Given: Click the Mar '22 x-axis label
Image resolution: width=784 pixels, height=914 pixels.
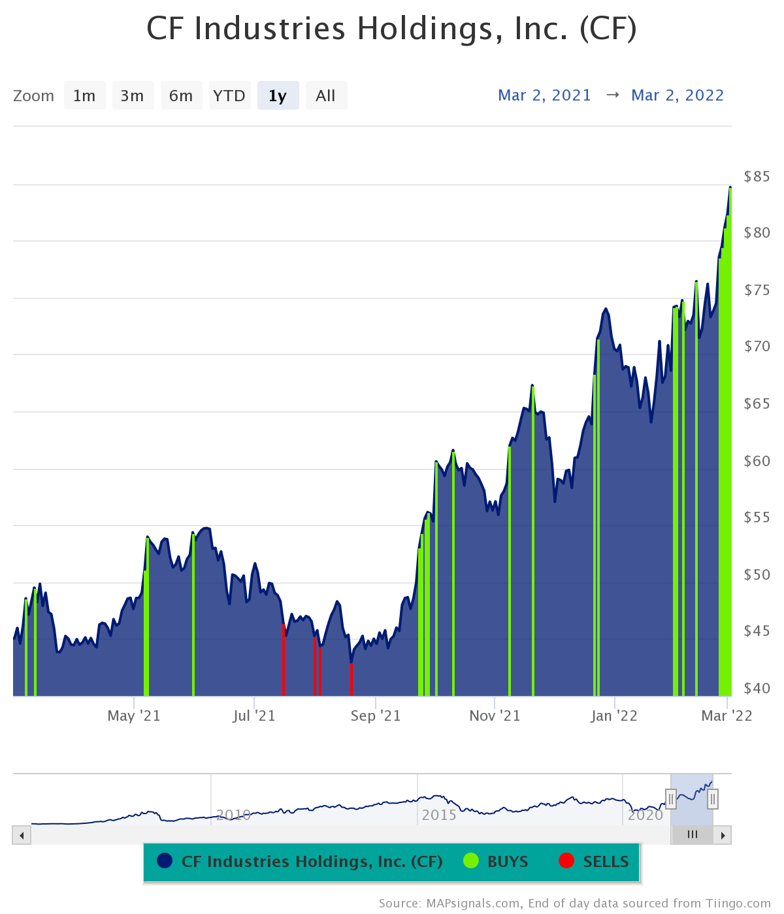Looking at the screenshot, I should click(x=727, y=716).
